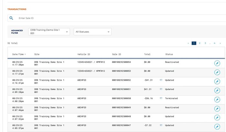Go to page 4 in pagination

214,43
